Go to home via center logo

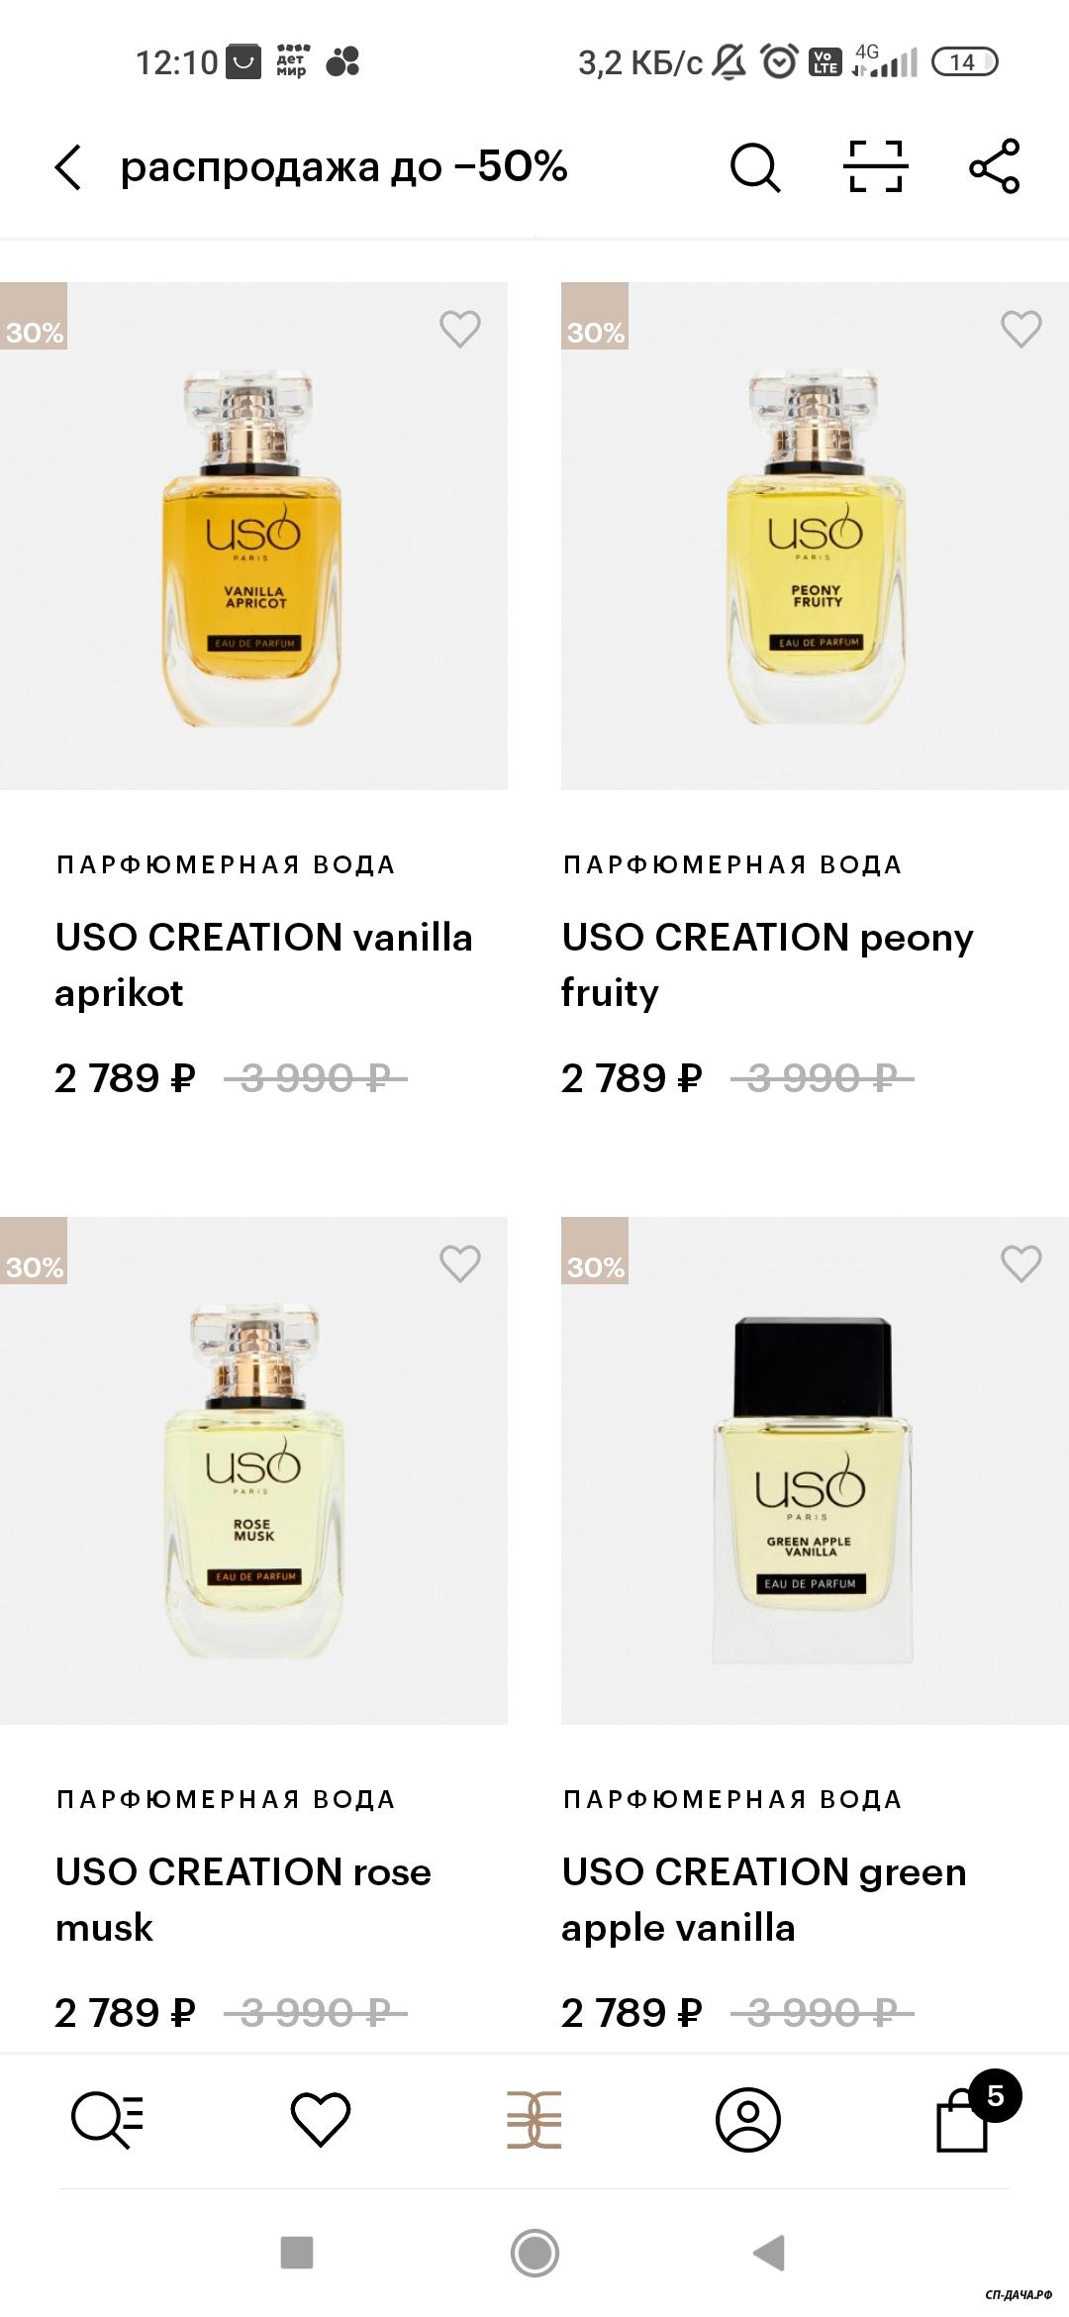(534, 2120)
